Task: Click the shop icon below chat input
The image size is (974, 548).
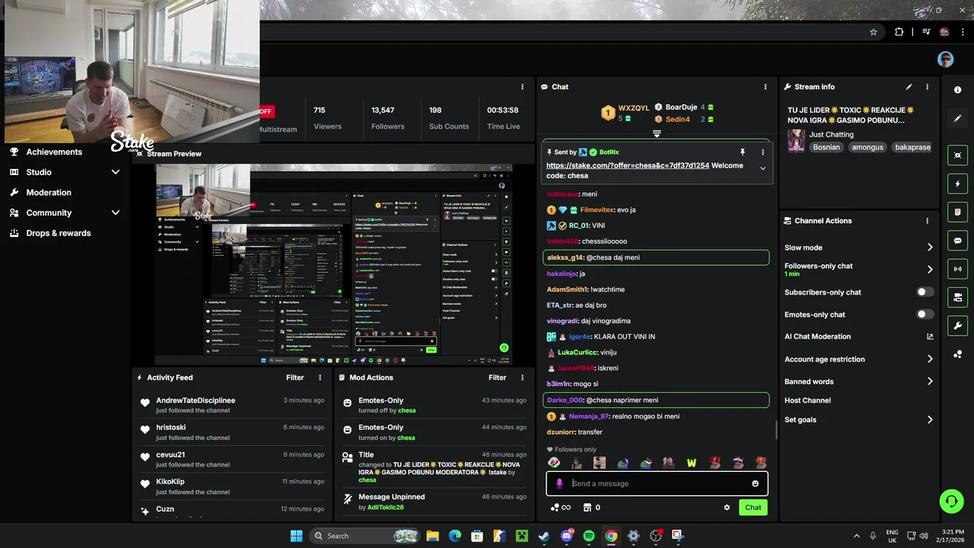Action: [x=587, y=508]
